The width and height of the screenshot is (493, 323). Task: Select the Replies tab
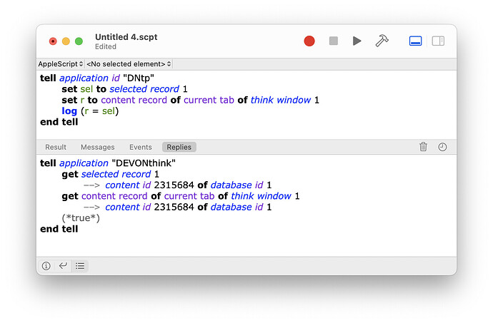[x=179, y=147]
